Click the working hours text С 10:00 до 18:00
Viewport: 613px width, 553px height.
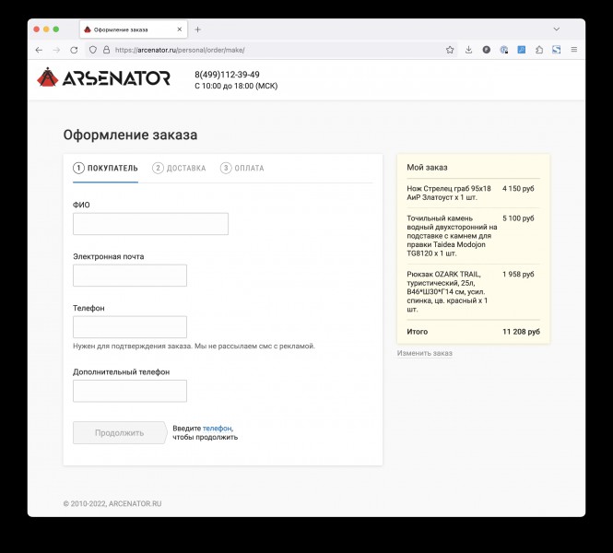(236, 86)
